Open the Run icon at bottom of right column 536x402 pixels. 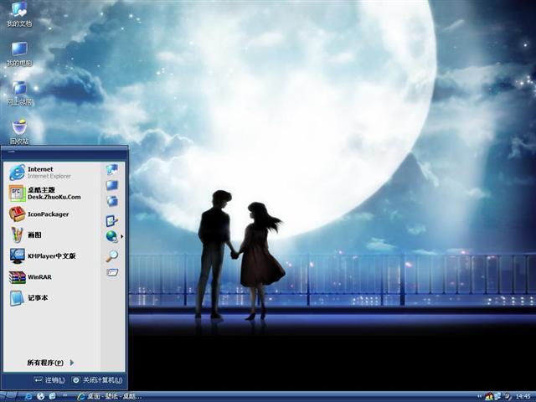coord(111,272)
